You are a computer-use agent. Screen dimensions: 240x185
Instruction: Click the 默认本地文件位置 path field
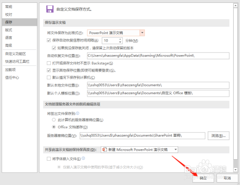[158, 85]
